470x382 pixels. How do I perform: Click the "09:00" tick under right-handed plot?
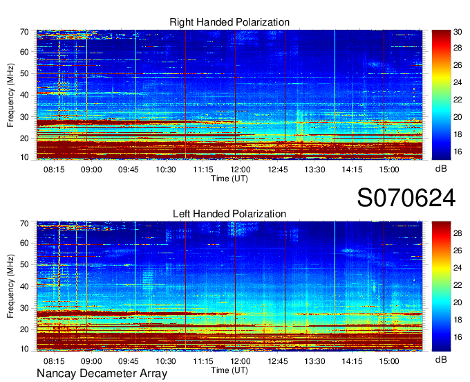pyautogui.click(x=91, y=170)
